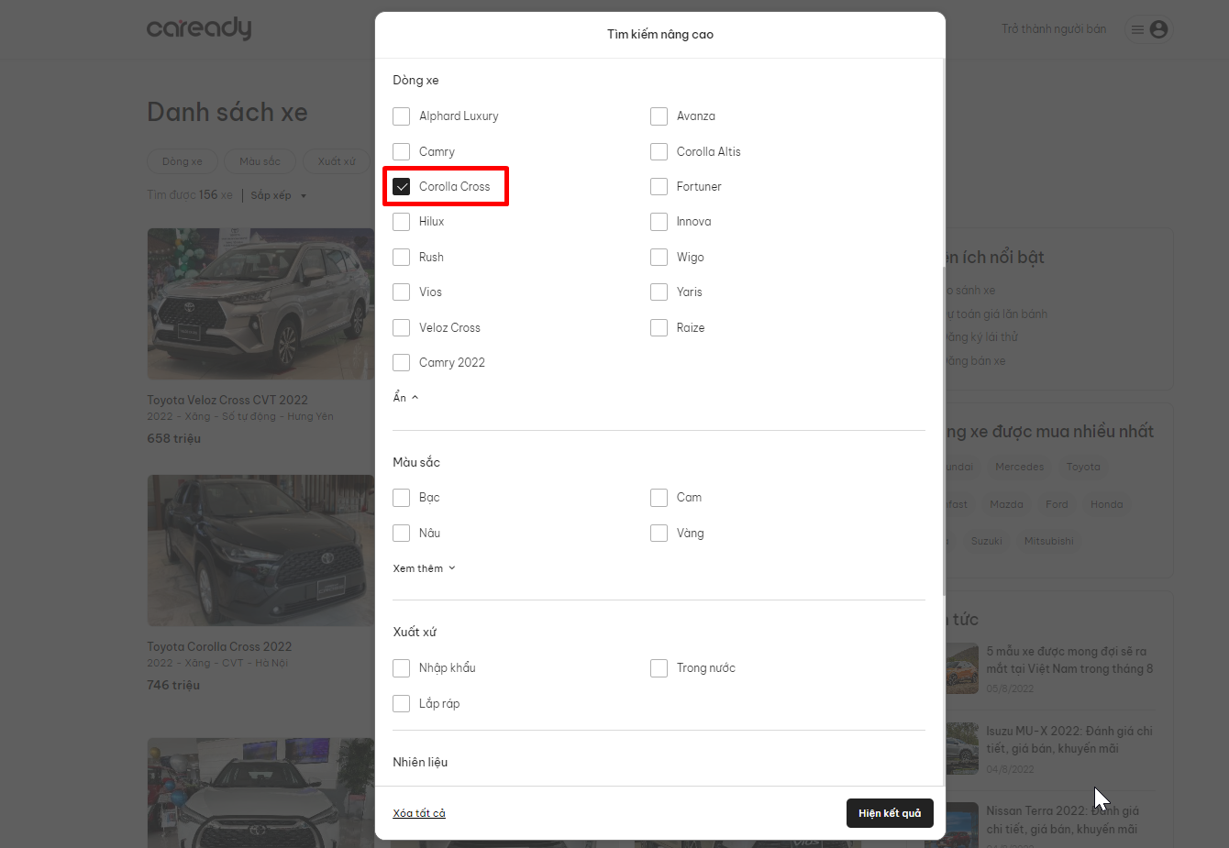Select the Toyota brand tag

click(x=1083, y=467)
